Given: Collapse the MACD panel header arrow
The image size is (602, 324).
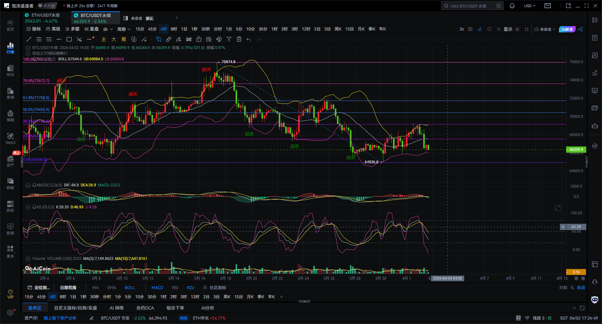Looking at the screenshot, I should tap(28, 185).
